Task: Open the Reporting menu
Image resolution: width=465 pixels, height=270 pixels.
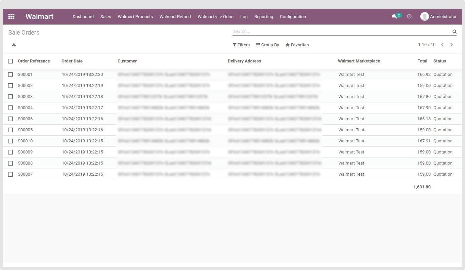Action: 264,16
